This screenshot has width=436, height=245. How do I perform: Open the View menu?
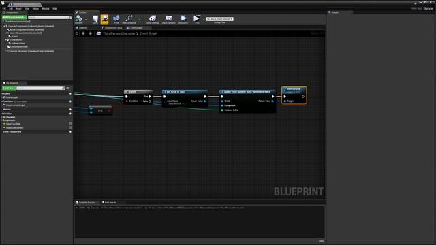[x=27, y=9]
